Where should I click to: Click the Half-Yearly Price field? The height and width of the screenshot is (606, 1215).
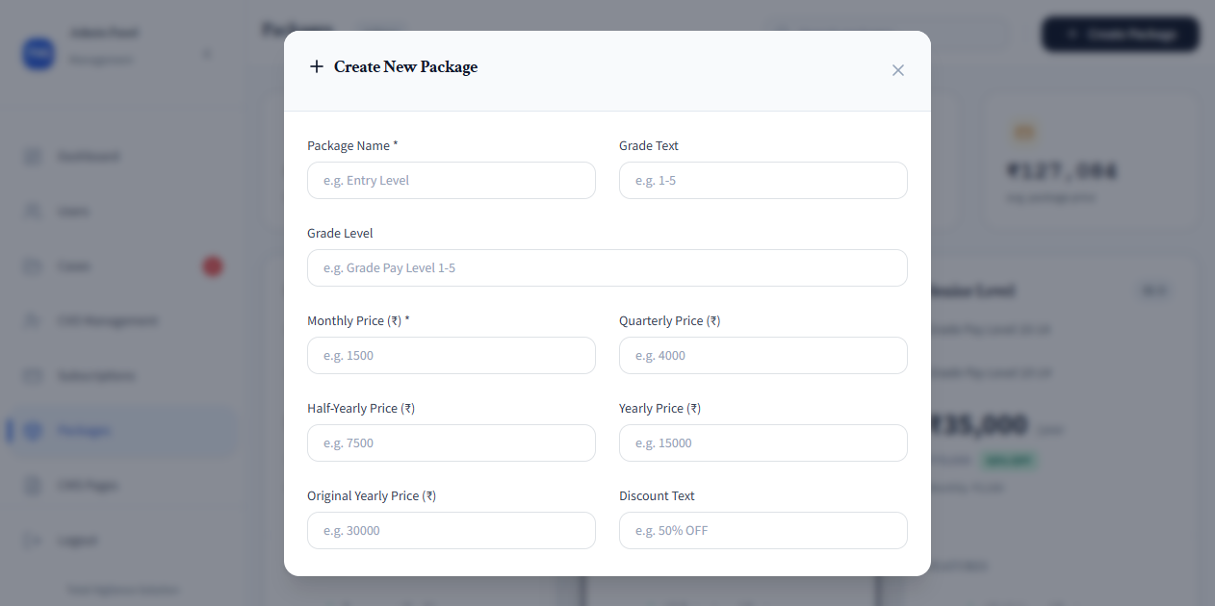click(452, 443)
